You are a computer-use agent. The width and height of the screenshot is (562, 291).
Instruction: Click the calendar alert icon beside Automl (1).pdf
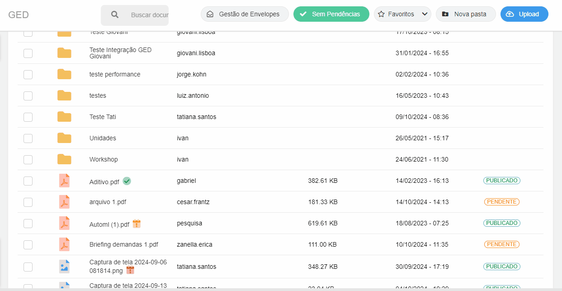137,224
